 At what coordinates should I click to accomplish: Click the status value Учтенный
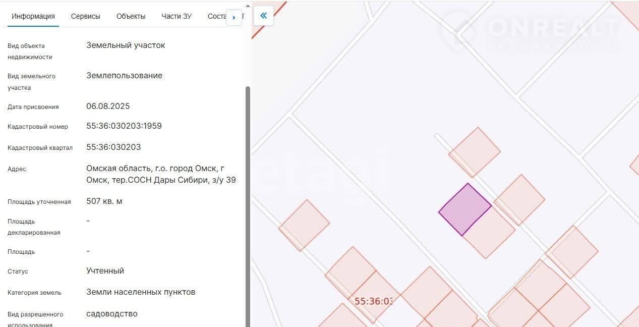(105, 271)
